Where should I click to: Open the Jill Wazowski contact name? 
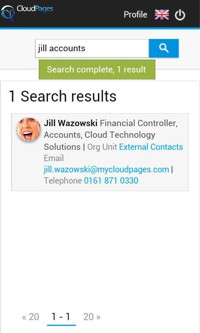point(70,123)
